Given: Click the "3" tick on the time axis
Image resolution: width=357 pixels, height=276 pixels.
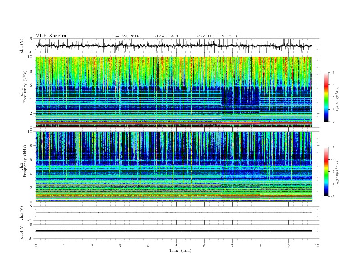Looking at the screenshot, I should 120,246.
